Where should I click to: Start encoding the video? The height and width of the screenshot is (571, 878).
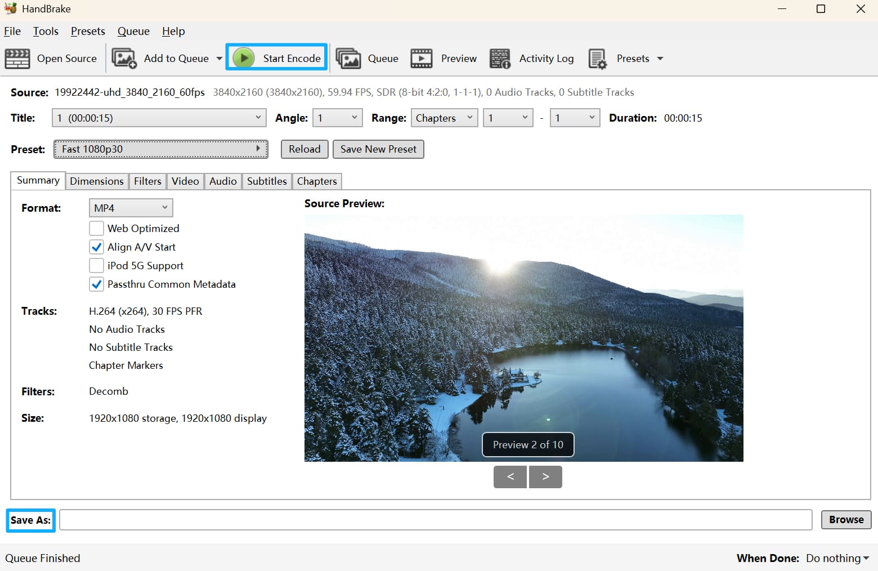pos(276,57)
